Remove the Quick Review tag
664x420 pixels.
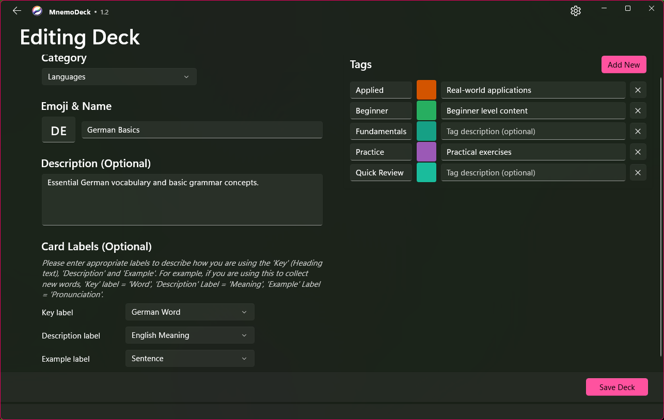pyautogui.click(x=638, y=173)
